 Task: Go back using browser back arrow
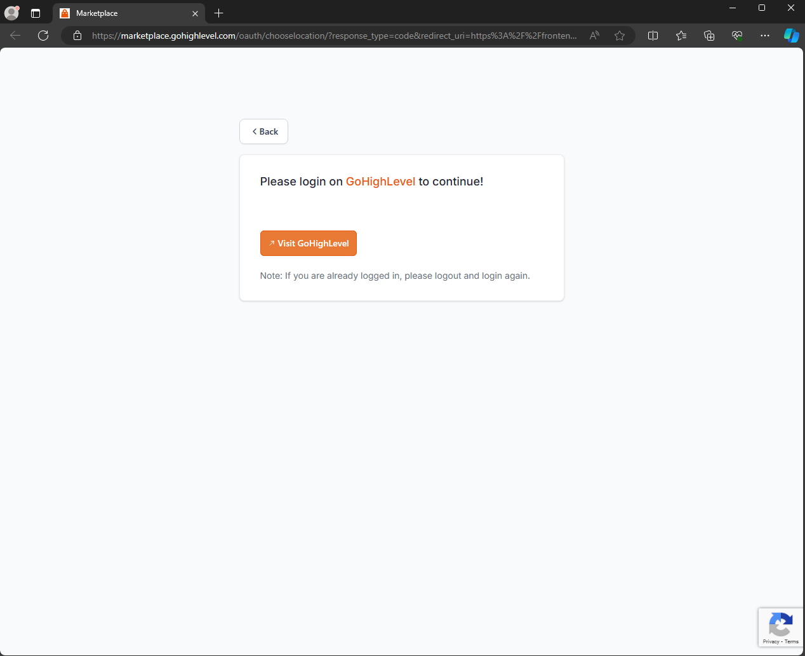pos(16,36)
